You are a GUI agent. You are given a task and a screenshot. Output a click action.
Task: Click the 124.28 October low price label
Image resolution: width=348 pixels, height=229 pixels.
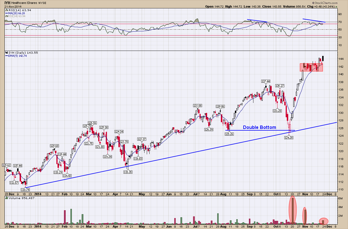coord(289,138)
